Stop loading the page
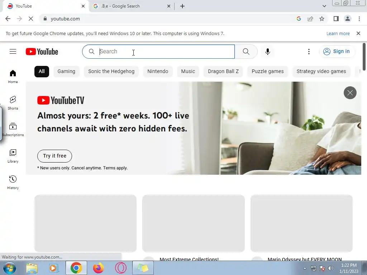Image resolution: width=367 pixels, height=275 pixels. [31, 19]
